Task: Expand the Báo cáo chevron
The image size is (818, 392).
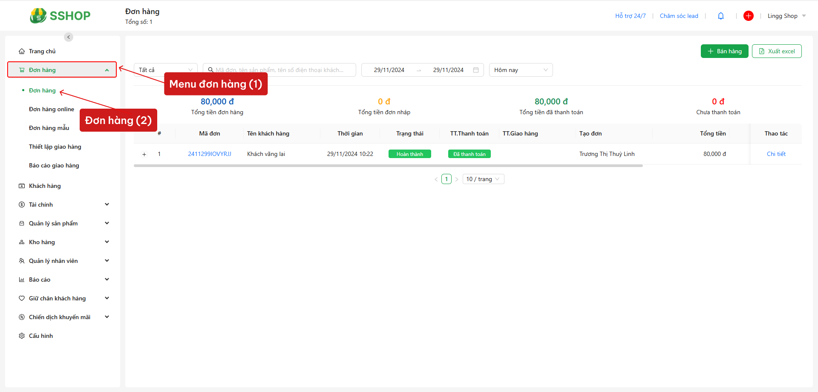Action: tap(107, 280)
